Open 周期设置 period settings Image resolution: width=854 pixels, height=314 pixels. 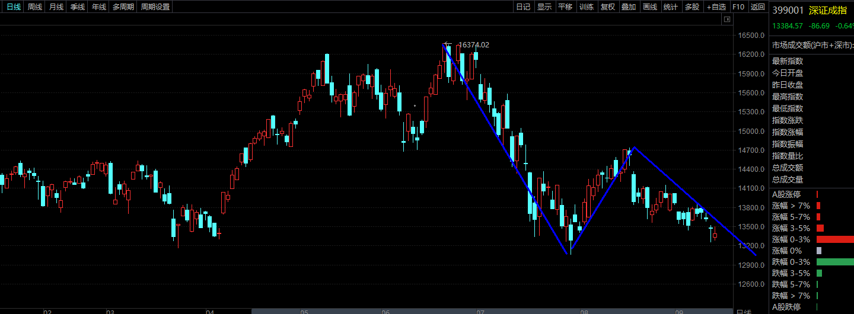tap(155, 7)
